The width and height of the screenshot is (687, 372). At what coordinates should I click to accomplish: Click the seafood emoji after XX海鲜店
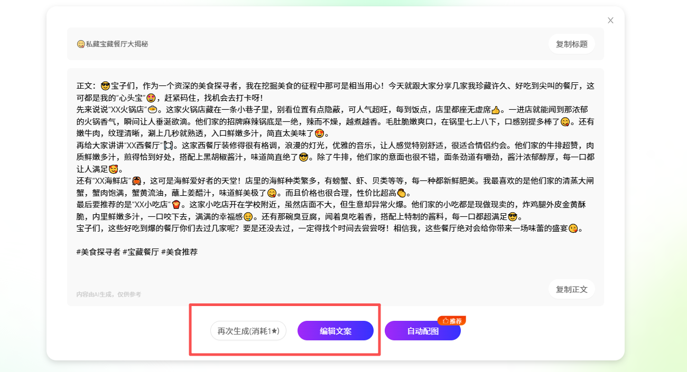[x=136, y=181]
